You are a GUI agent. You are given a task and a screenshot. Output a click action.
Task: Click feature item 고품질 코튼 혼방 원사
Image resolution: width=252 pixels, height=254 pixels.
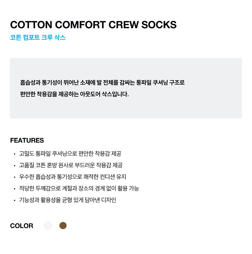[71, 165]
